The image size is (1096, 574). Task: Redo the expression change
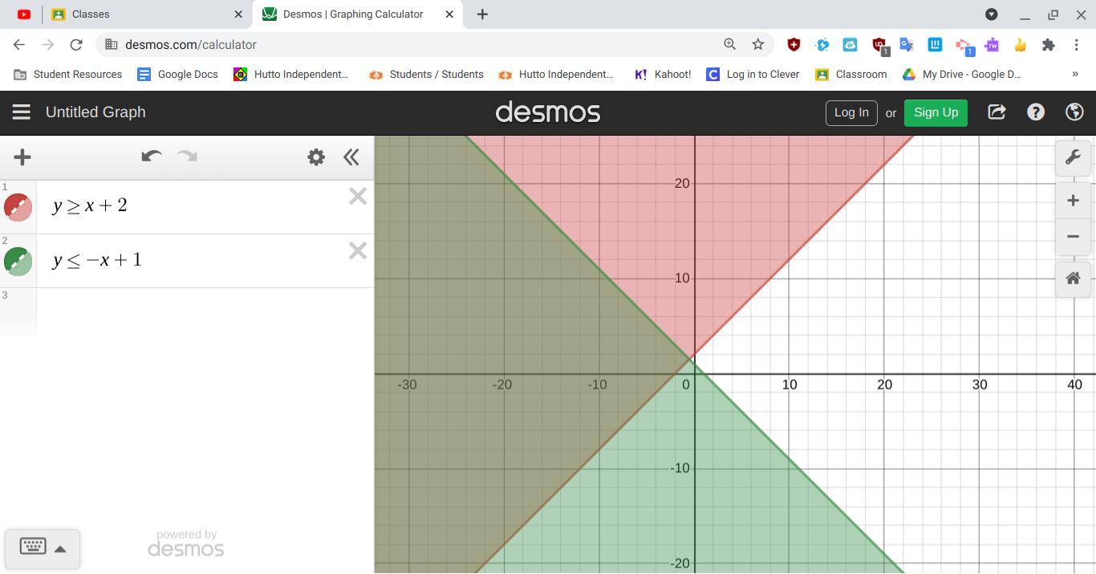[x=187, y=157]
